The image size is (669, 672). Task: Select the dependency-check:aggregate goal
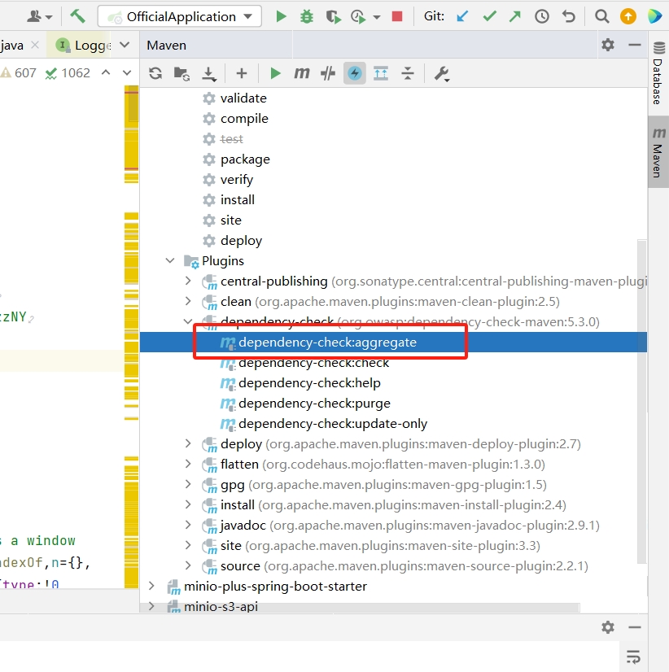[327, 342]
